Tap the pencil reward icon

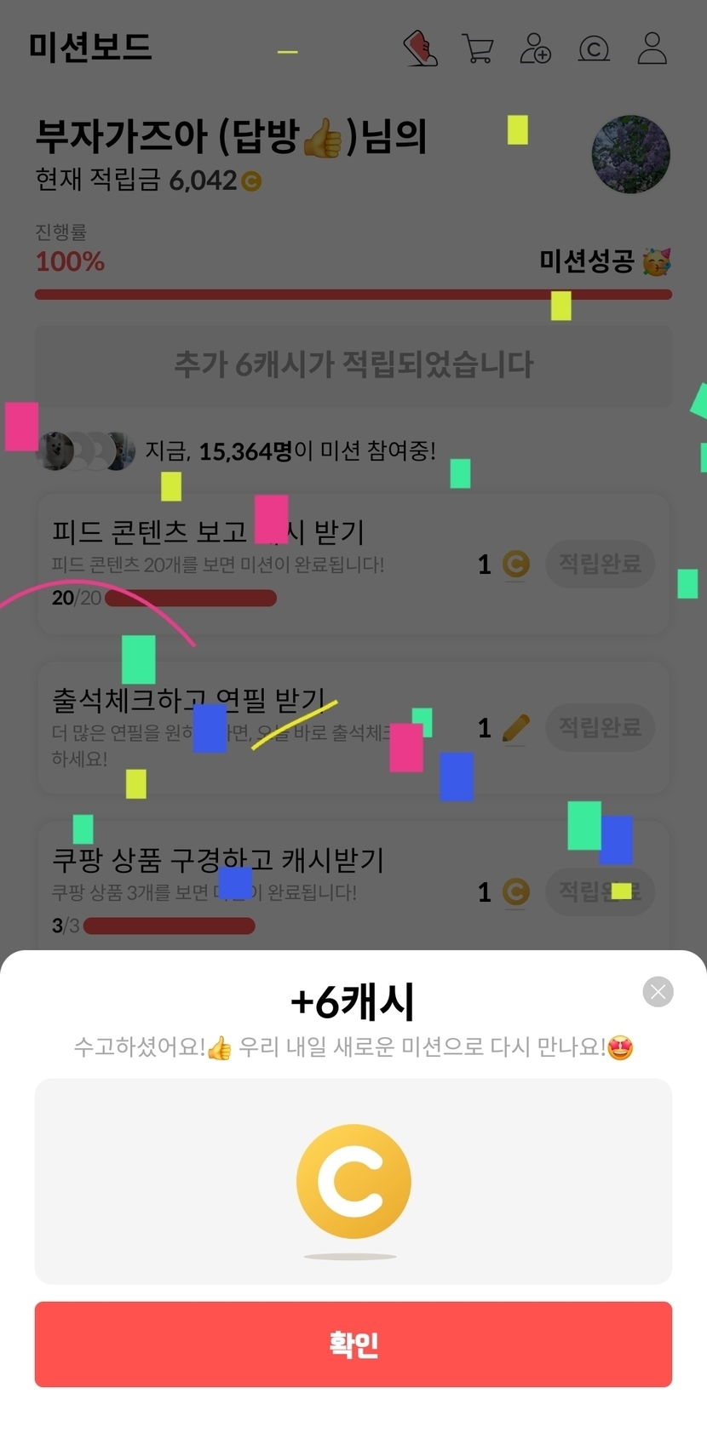[515, 728]
